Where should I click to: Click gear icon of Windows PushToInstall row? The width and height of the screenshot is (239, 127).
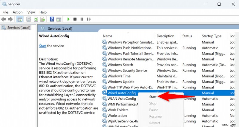(104, 53)
